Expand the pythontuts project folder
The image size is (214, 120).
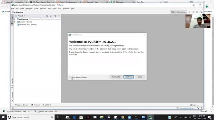click(x=15, y=19)
